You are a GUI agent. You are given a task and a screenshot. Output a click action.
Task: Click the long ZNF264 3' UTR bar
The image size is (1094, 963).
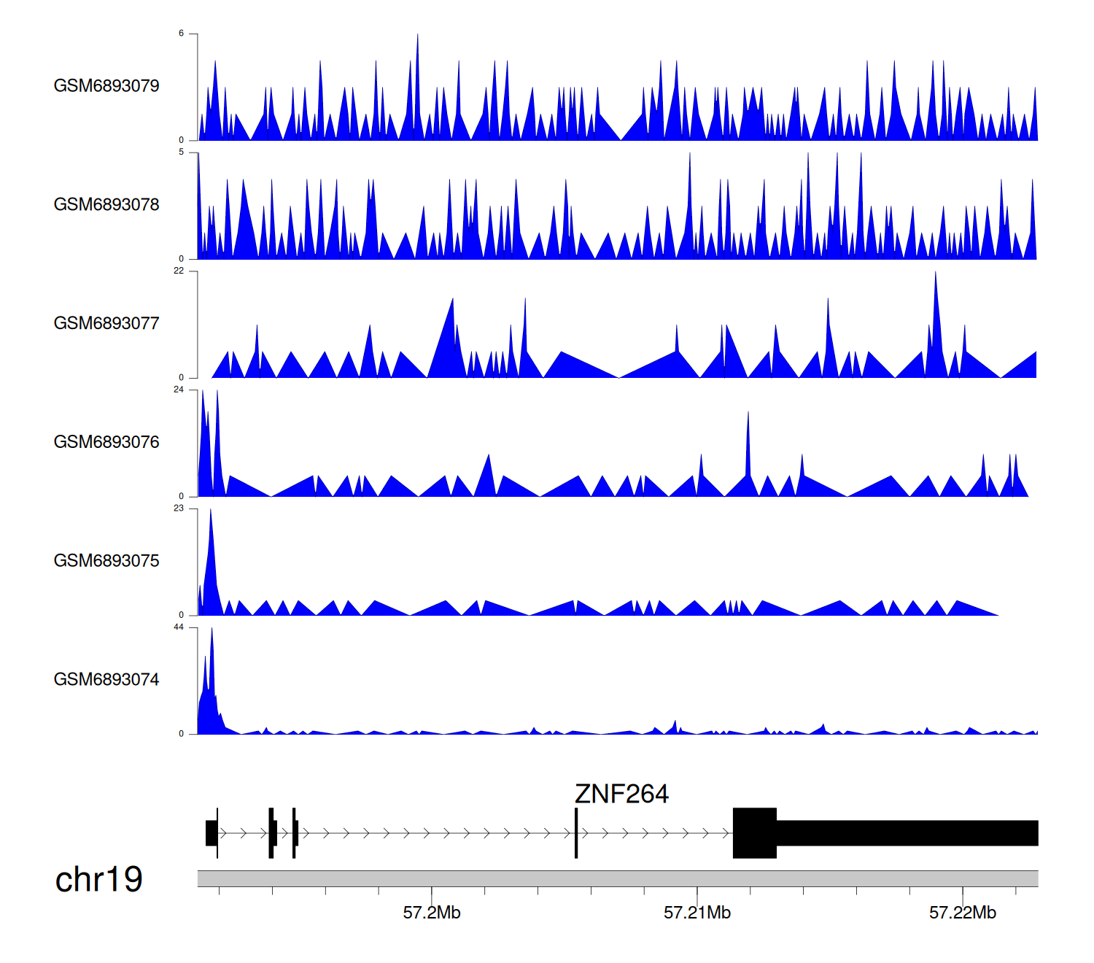(x=907, y=833)
